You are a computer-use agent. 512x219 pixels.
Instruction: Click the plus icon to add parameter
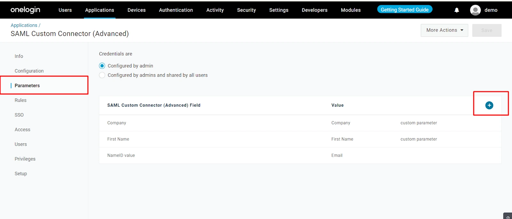point(489,105)
